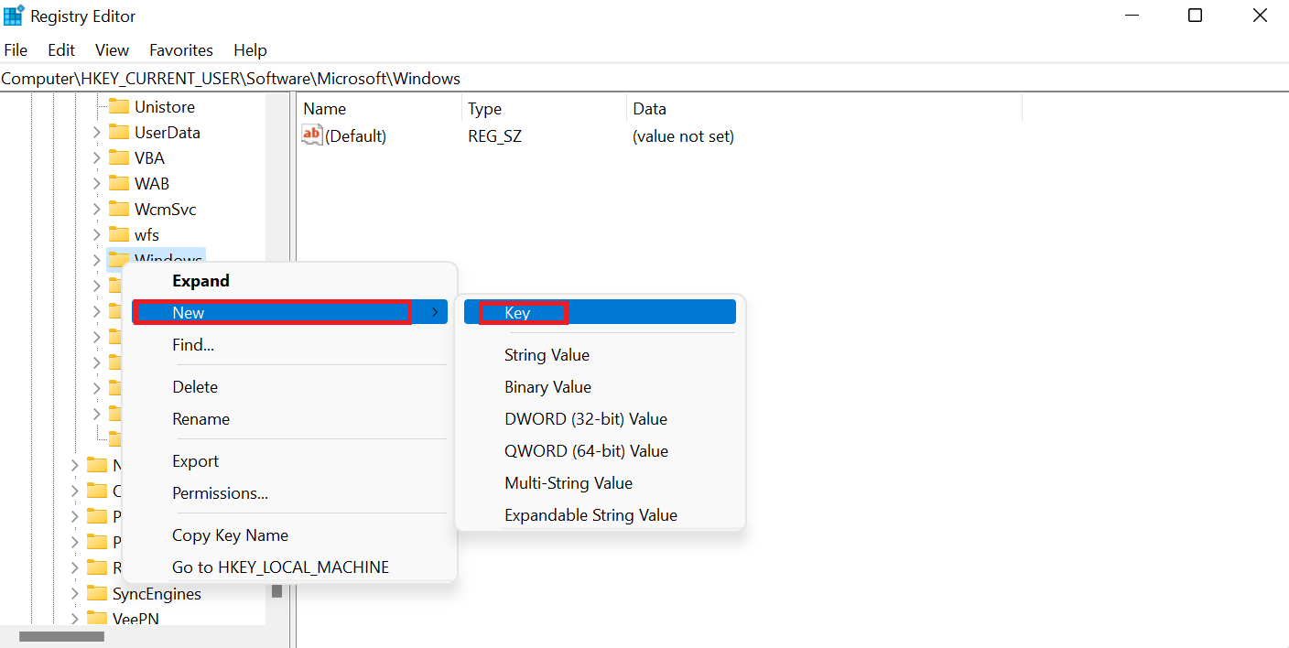Select Export in the context menu
This screenshot has height=648, width=1289.
(289, 461)
